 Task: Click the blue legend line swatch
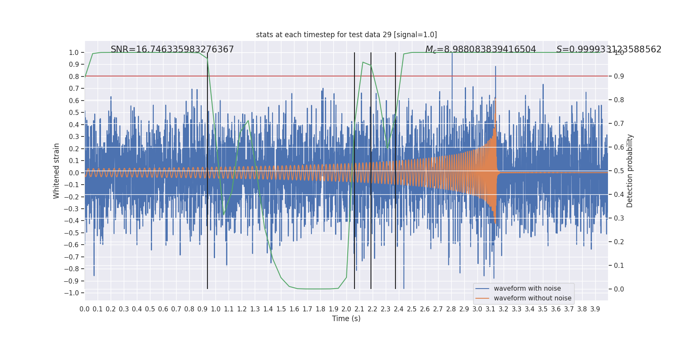coord(482,289)
